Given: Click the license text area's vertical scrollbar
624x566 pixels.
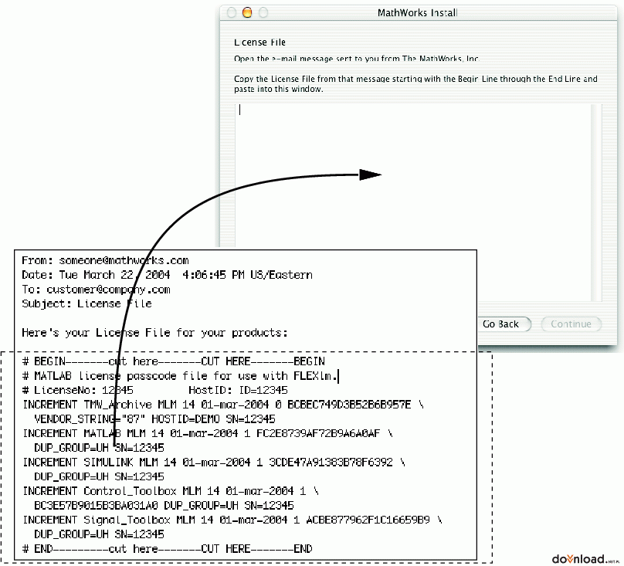Looking at the screenshot, I should pyautogui.click(x=596, y=202).
